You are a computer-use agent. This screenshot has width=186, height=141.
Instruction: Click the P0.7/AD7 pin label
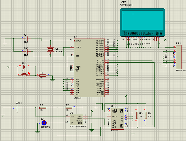(100, 56)
